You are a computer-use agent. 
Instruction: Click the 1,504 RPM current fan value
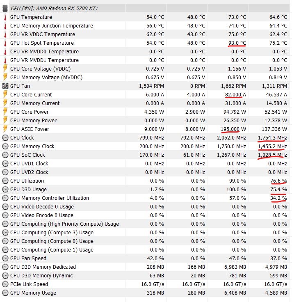tap(152, 86)
